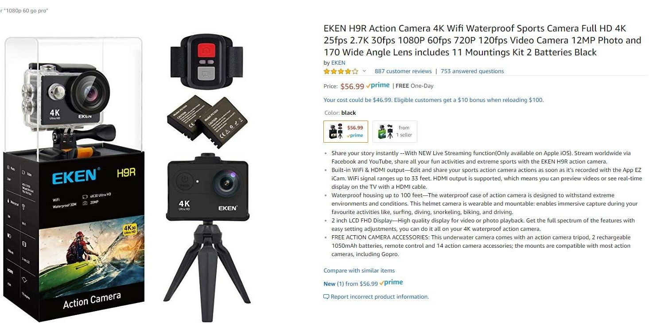Select the green color option from 1 seller

point(395,132)
